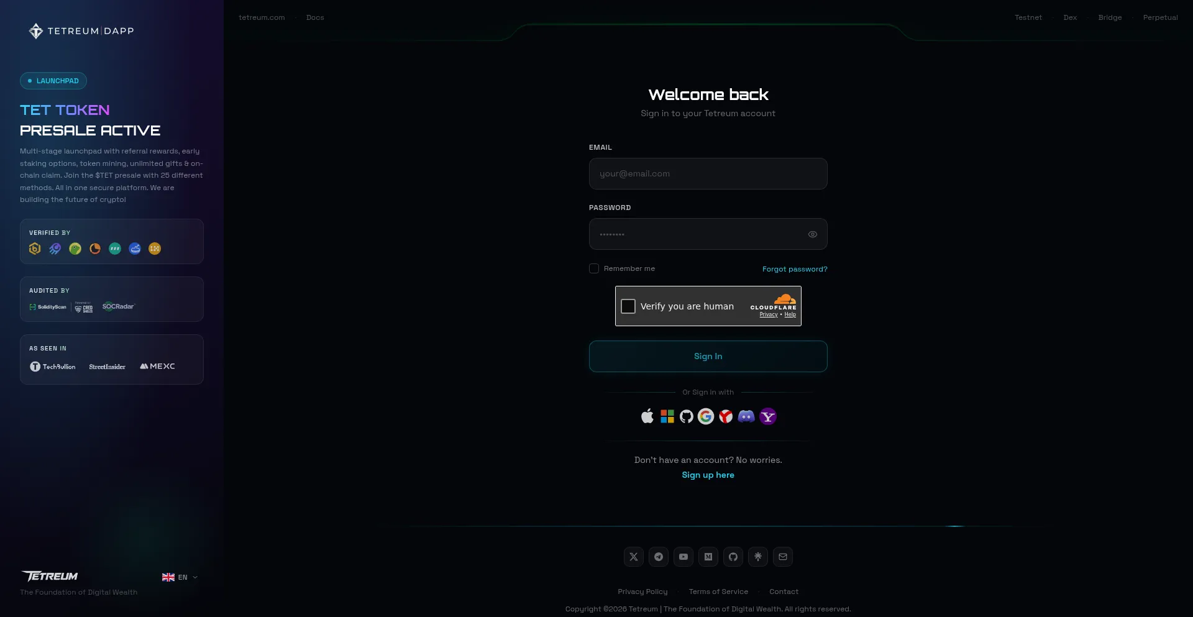This screenshot has width=1193, height=617.
Task: Open the Linktree asterisk footer icon
Action: pos(758,557)
